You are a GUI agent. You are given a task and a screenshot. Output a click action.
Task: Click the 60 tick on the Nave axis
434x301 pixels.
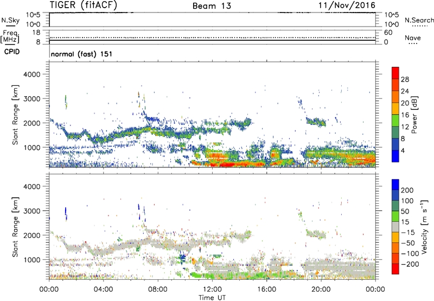[388, 33]
